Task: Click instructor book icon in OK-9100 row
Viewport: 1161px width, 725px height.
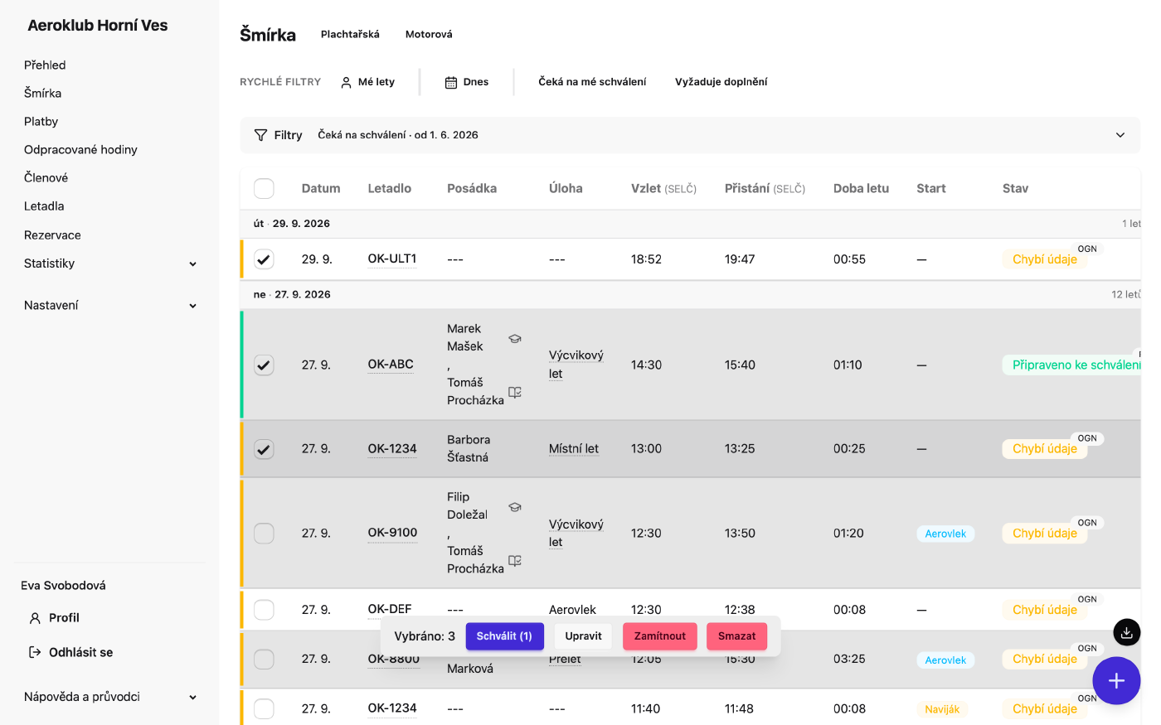Action: pos(515,560)
